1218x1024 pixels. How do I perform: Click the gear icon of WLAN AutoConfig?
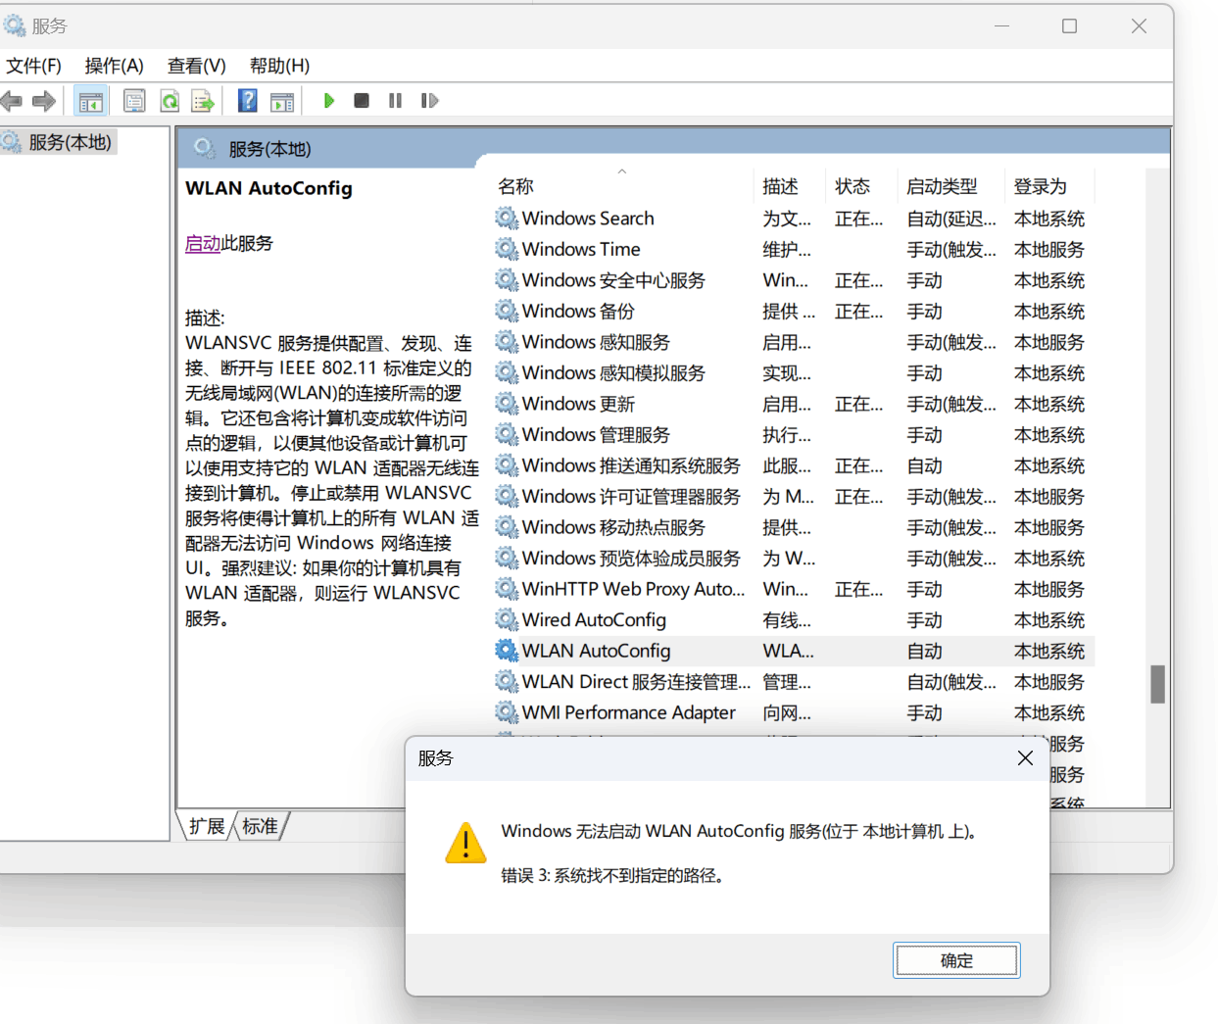pos(506,651)
